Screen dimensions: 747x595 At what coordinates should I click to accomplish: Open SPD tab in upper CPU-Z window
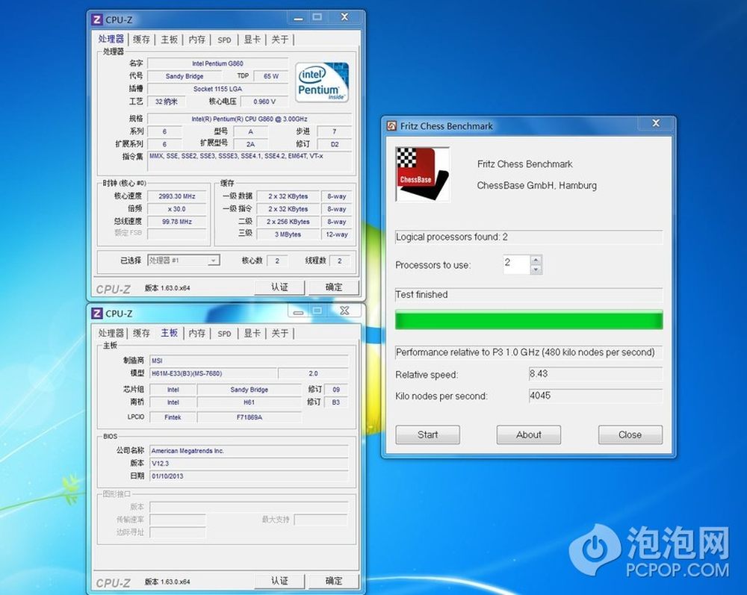(224, 40)
